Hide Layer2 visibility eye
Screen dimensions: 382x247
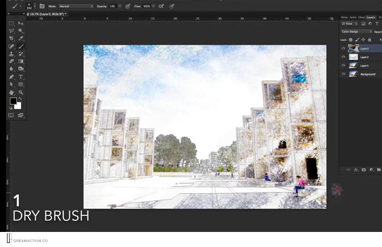(x=343, y=57)
